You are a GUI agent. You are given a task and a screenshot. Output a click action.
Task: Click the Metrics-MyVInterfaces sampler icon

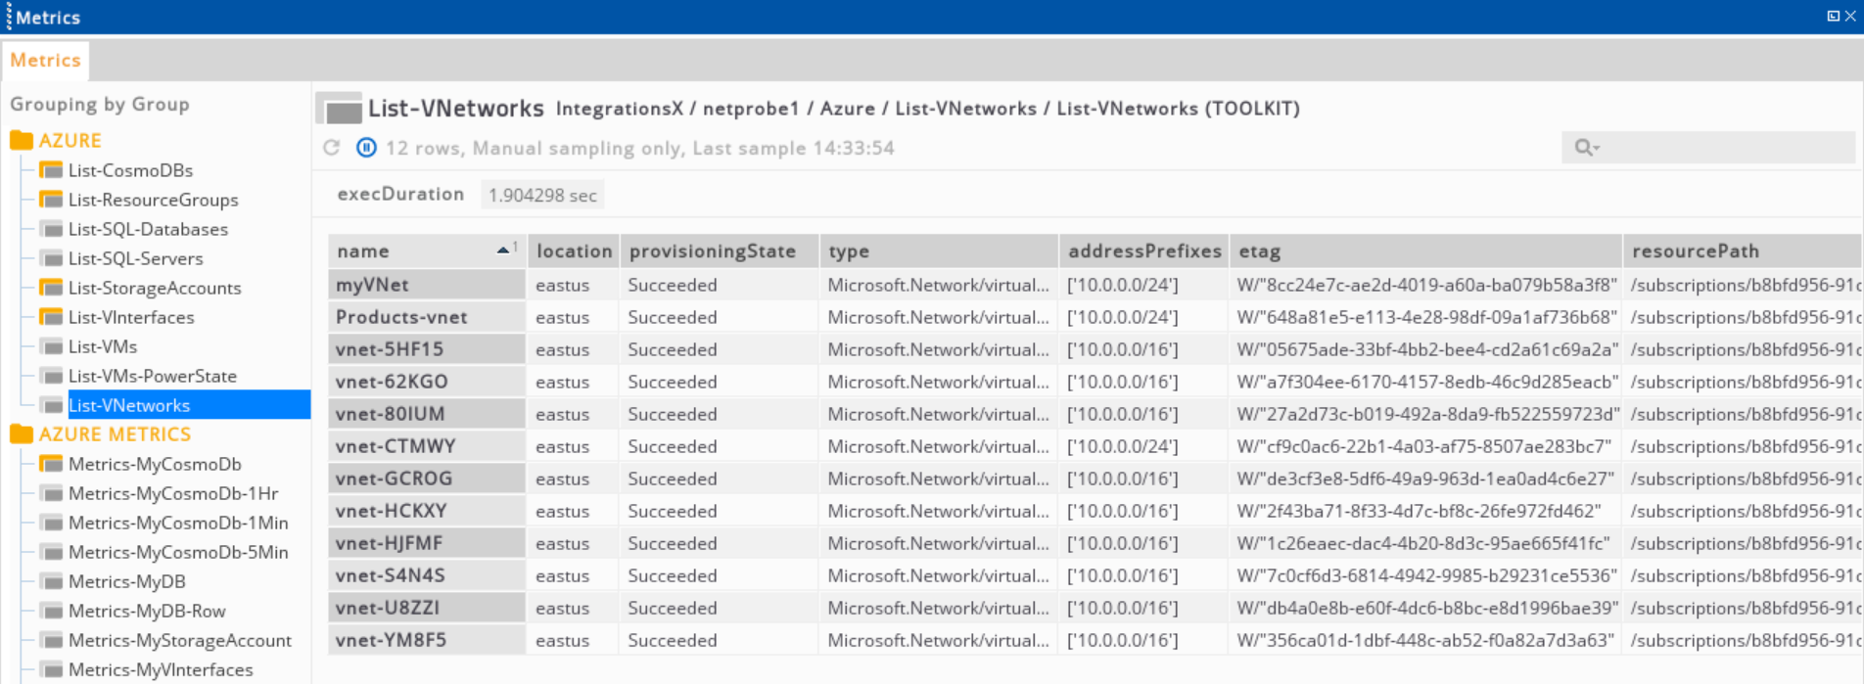pyautogui.click(x=51, y=669)
